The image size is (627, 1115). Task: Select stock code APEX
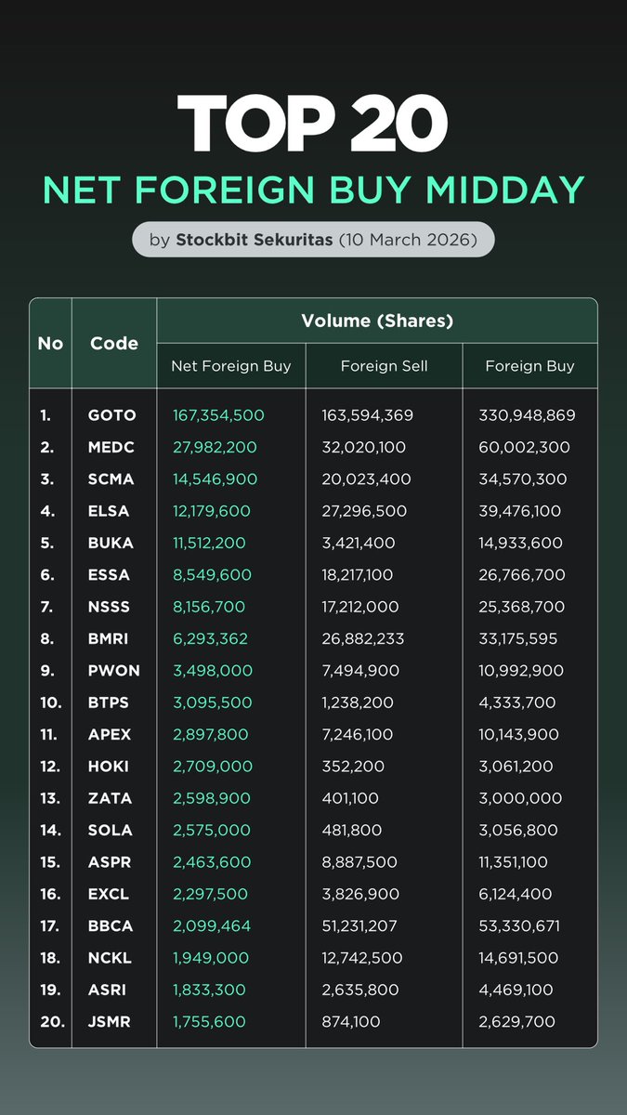coord(111,734)
